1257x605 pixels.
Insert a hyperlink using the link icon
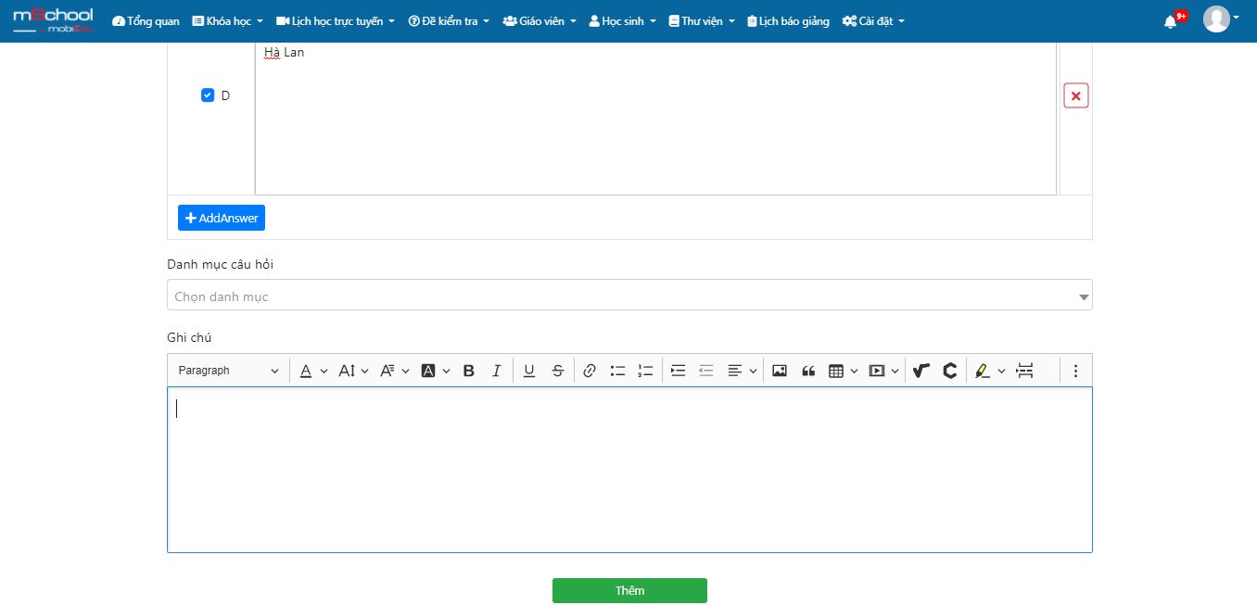[x=590, y=371]
